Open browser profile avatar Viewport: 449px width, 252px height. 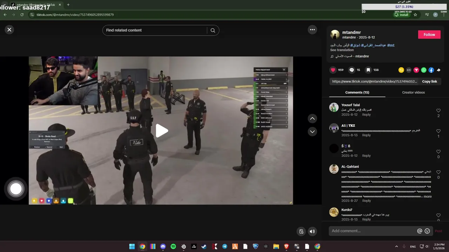click(435, 15)
